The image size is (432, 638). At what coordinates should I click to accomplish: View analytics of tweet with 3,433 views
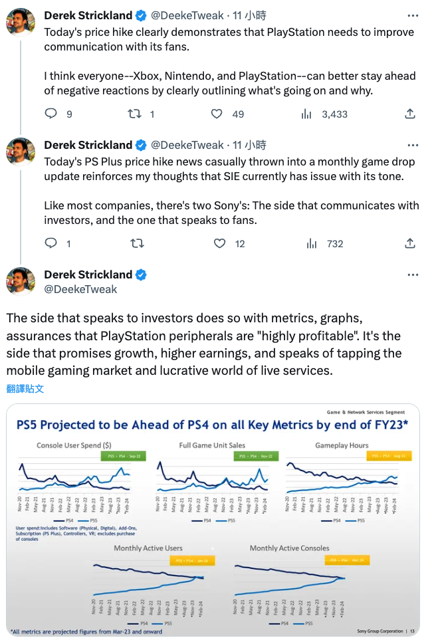tap(306, 114)
